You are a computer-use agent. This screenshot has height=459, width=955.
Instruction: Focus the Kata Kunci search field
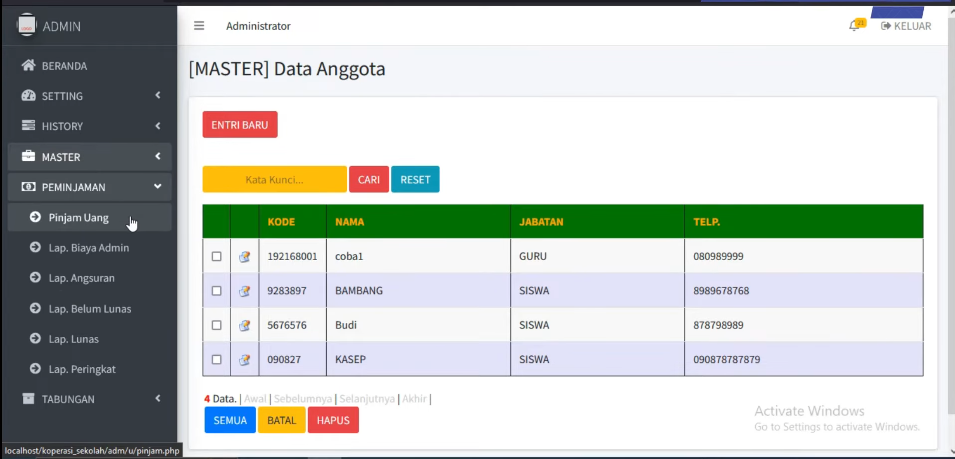(275, 179)
